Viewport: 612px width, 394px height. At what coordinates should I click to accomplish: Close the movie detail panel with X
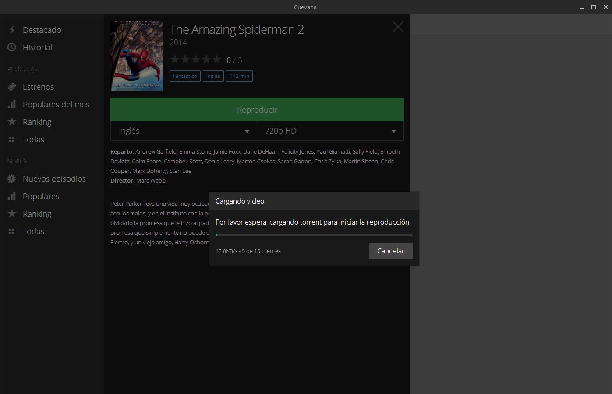398,27
